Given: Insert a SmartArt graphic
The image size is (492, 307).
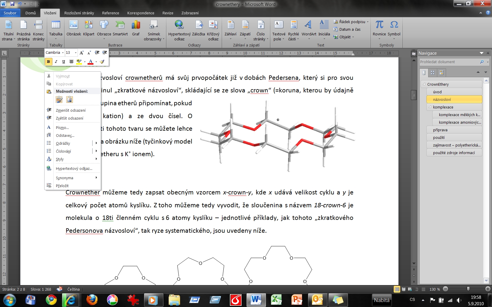Looking at the screenshot, I should tap(120, 28).
